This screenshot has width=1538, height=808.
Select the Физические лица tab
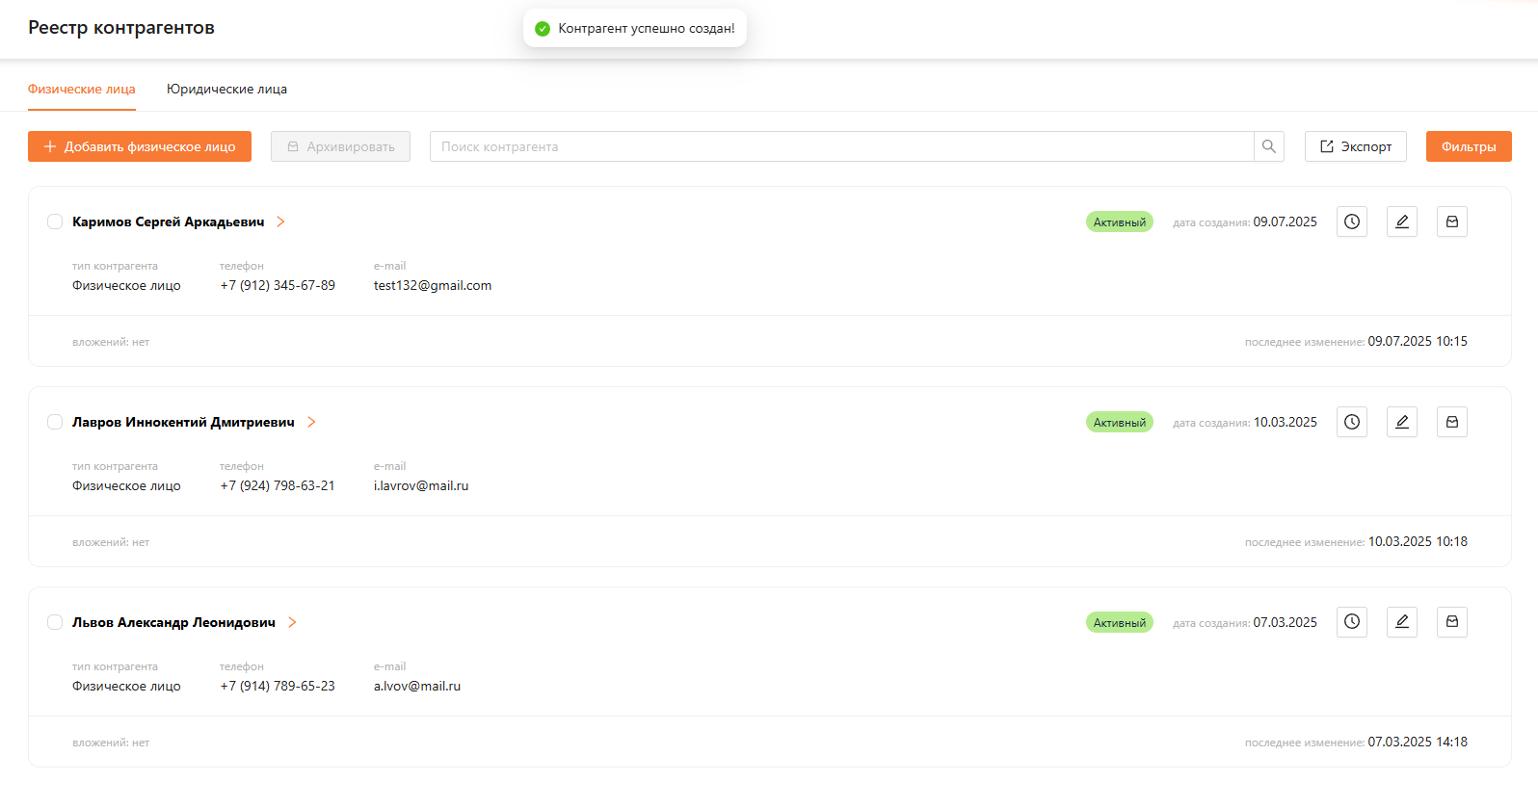[81, 89]
